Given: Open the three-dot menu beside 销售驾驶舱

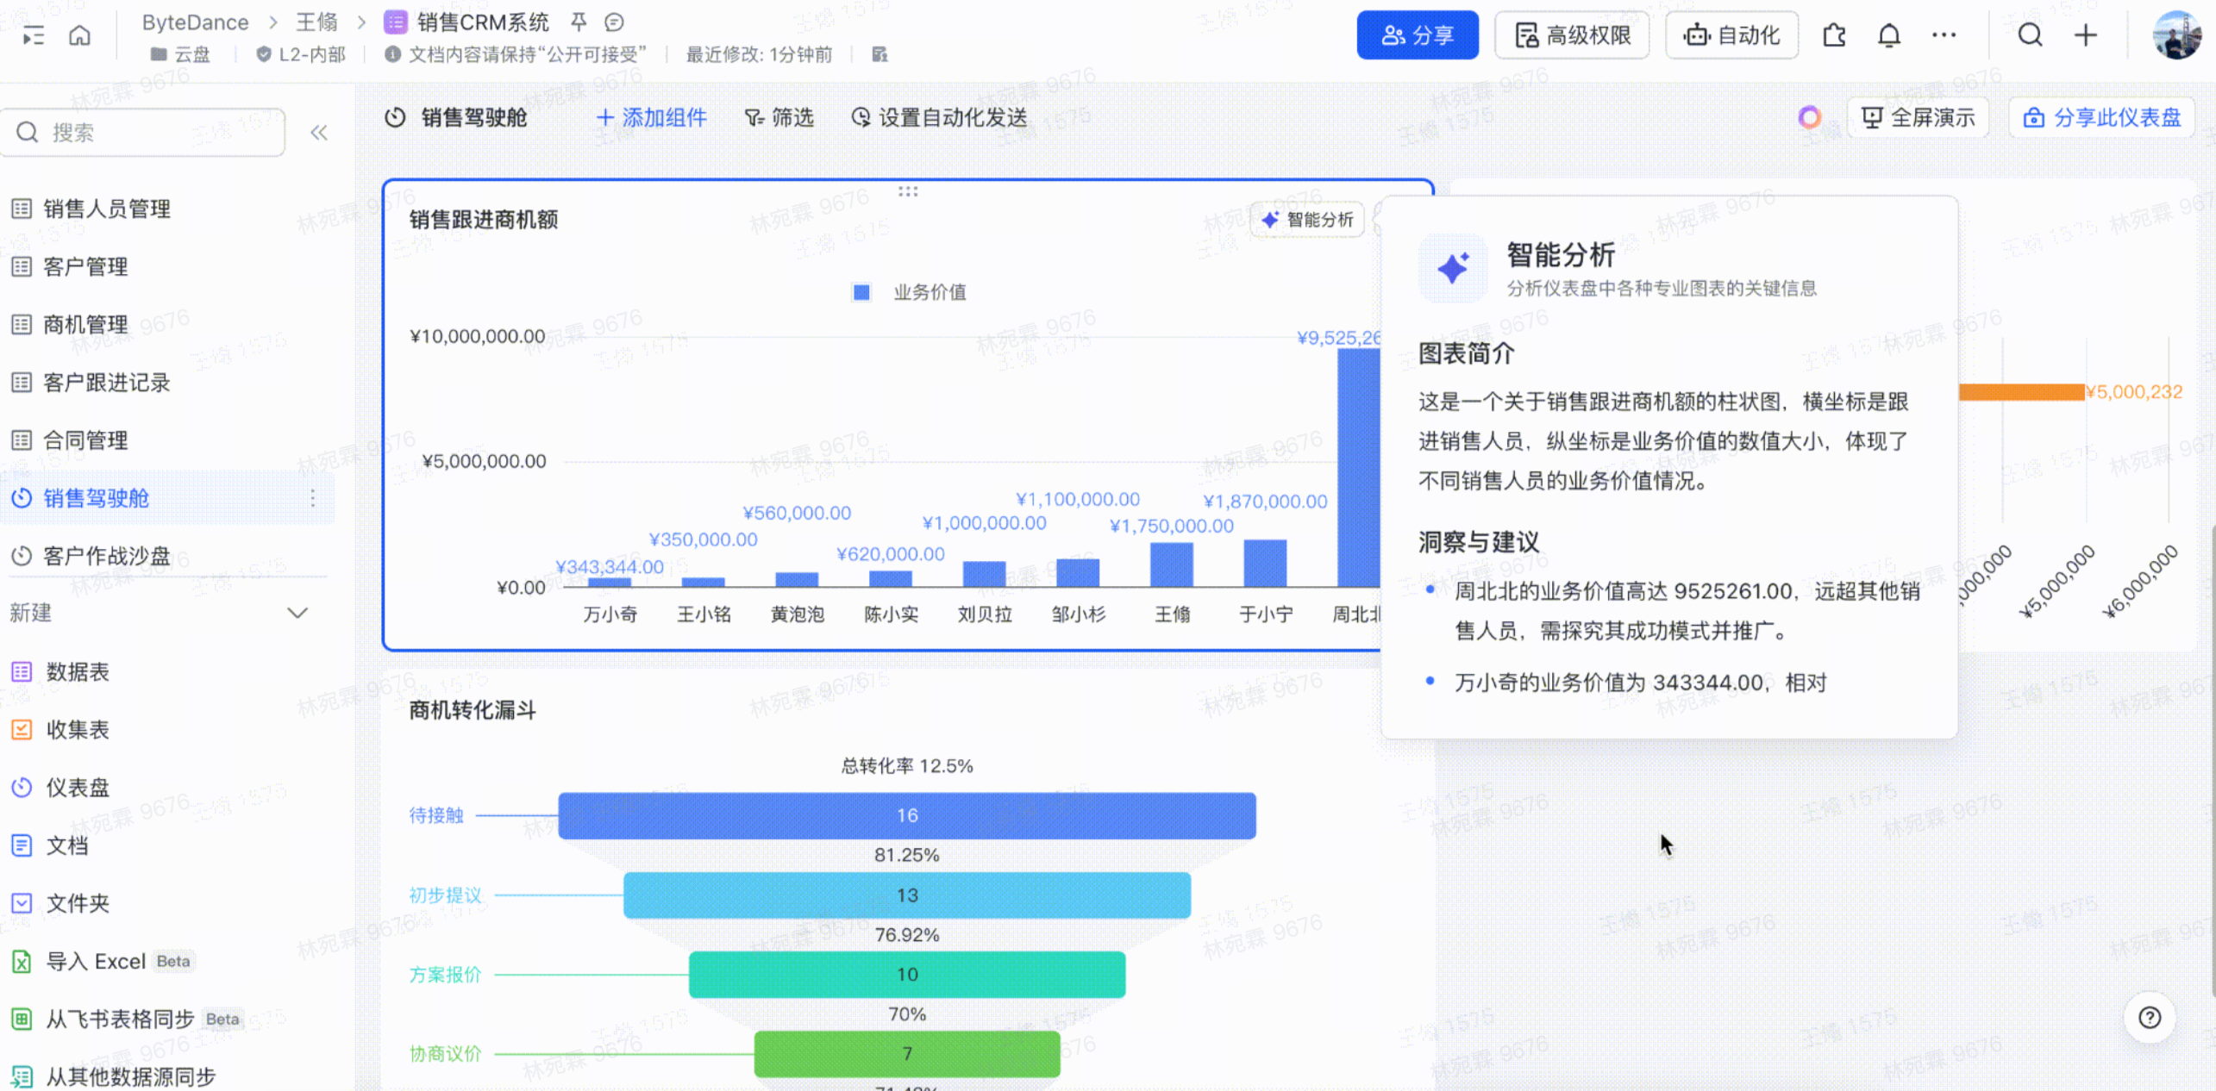Looking at the screenshot, I should pos(312,498).
